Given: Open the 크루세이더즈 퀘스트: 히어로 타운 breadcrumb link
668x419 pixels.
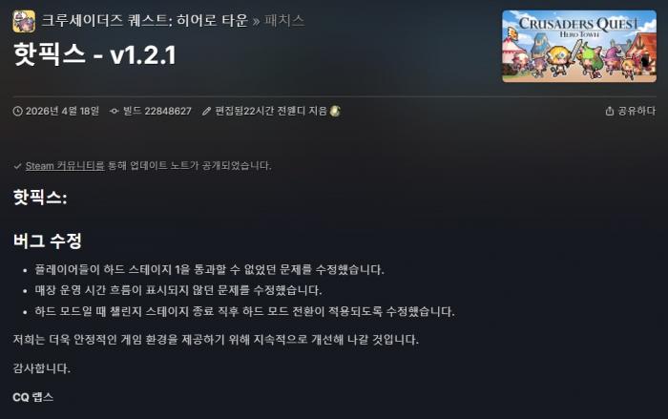Looking at the screenshot, I should coord(144,20).
